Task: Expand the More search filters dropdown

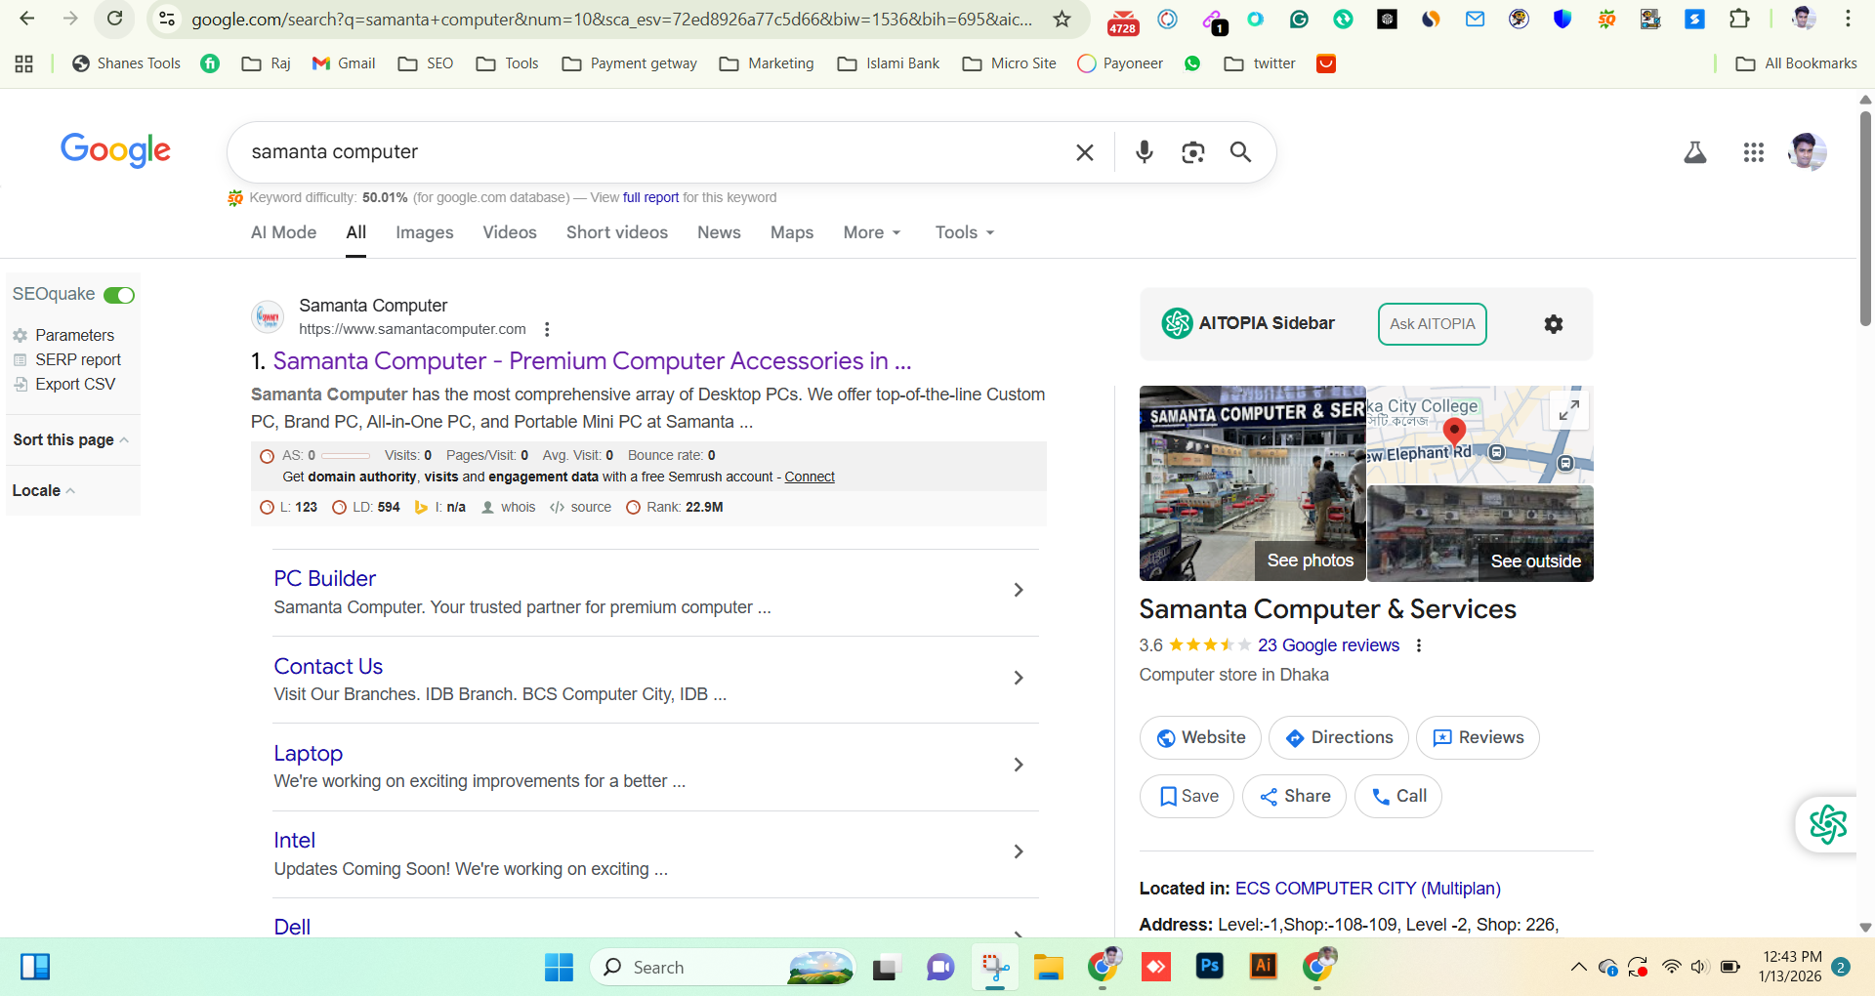Action: [872, 232]
